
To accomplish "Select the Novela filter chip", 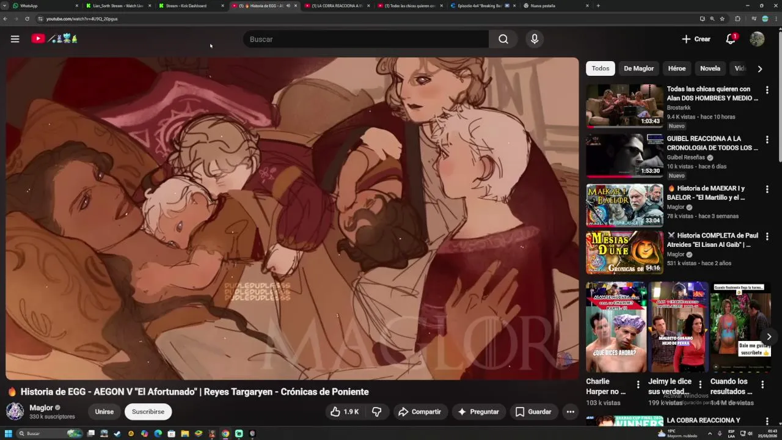I will (710, 68).
